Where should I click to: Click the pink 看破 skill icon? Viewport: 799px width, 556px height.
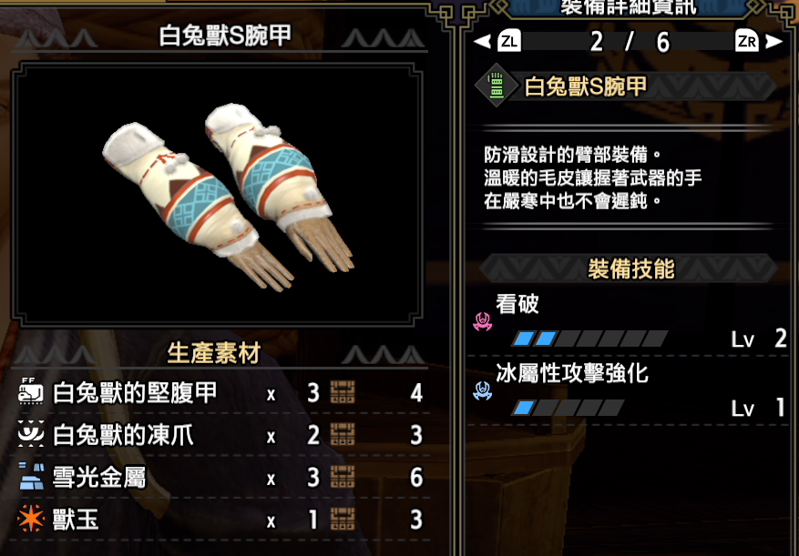pos(482,322)
